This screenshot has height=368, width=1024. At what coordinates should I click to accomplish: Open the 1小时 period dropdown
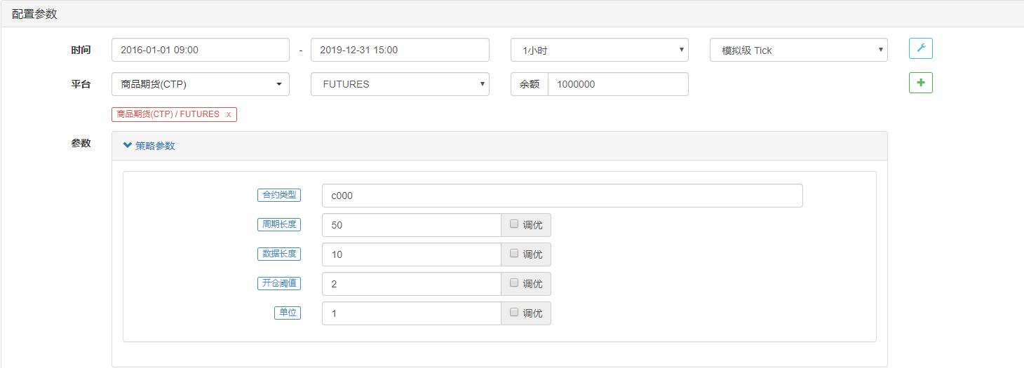pos(599,50)
